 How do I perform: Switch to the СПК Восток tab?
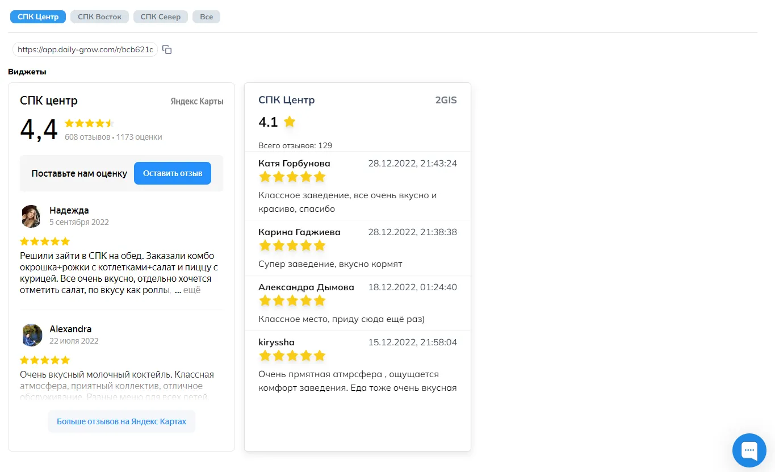tap(99, 16)
